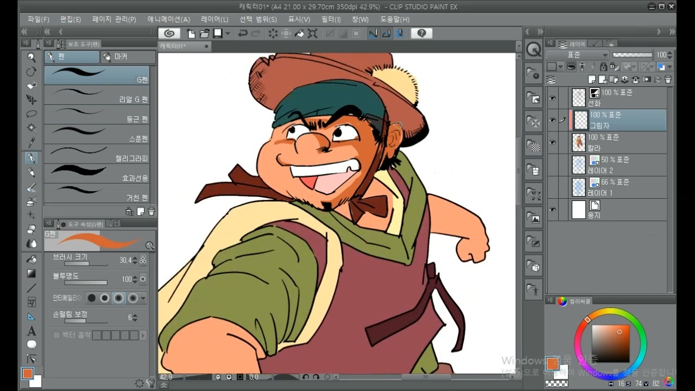The image size is (695, 391).
Task: Toggle snap to ruler in command bar
Action: tap(373, 34)
